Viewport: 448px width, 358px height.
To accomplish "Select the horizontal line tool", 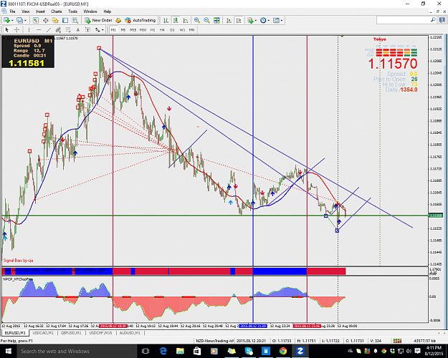I will pyautogui.click(x=39, y=29).
